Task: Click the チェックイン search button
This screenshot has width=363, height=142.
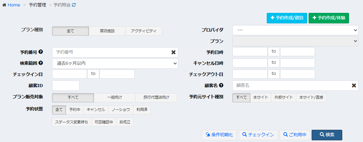Action: tap(258, 135)
